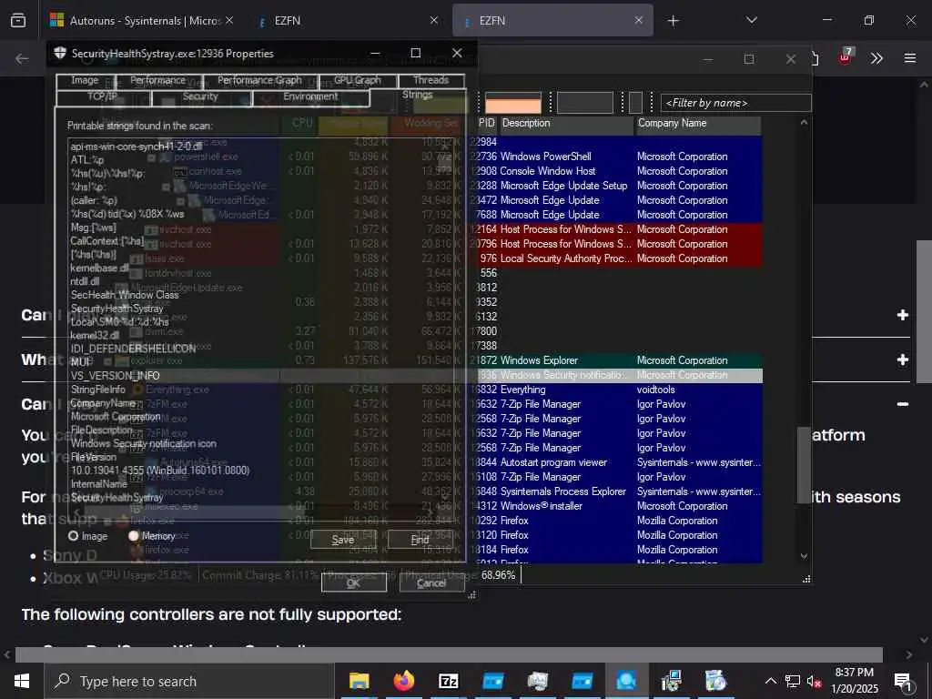The height and width of the screenshot is (699, 932).
Task: Switch to the Threads tab
Action: [x=431, y=81]
